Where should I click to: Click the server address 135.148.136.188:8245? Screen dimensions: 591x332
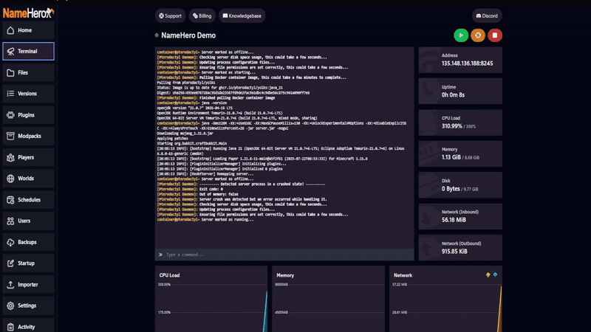click(x=467, y=63)
